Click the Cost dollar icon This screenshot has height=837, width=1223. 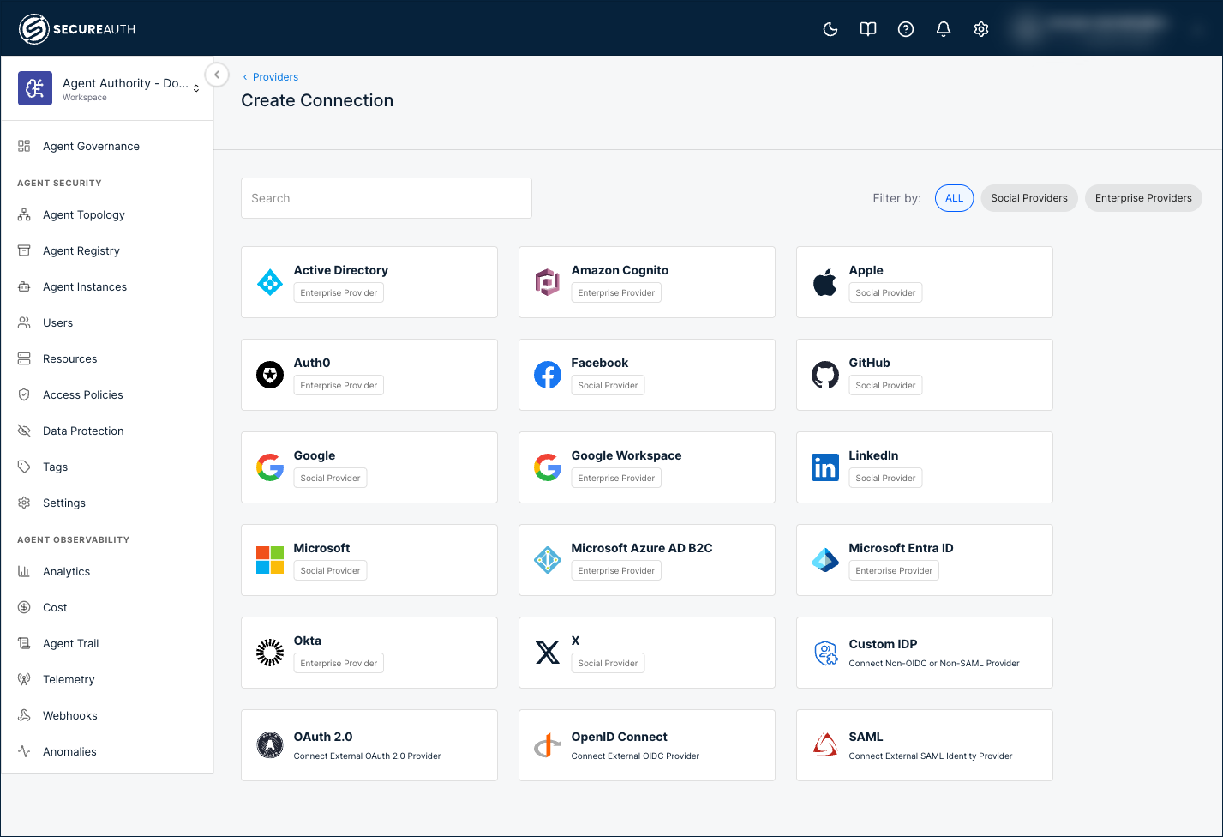(24, 608)
